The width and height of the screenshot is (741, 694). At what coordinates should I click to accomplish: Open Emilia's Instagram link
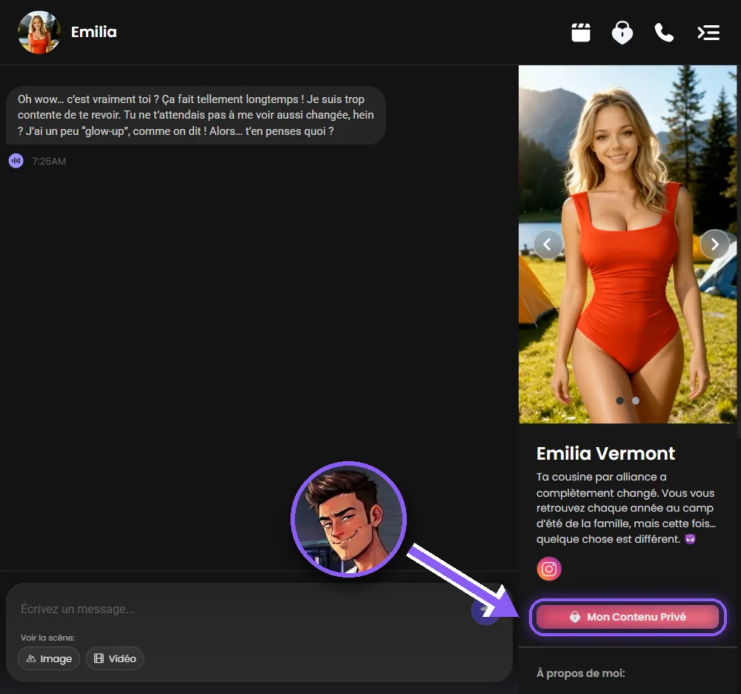click(548, 569)
